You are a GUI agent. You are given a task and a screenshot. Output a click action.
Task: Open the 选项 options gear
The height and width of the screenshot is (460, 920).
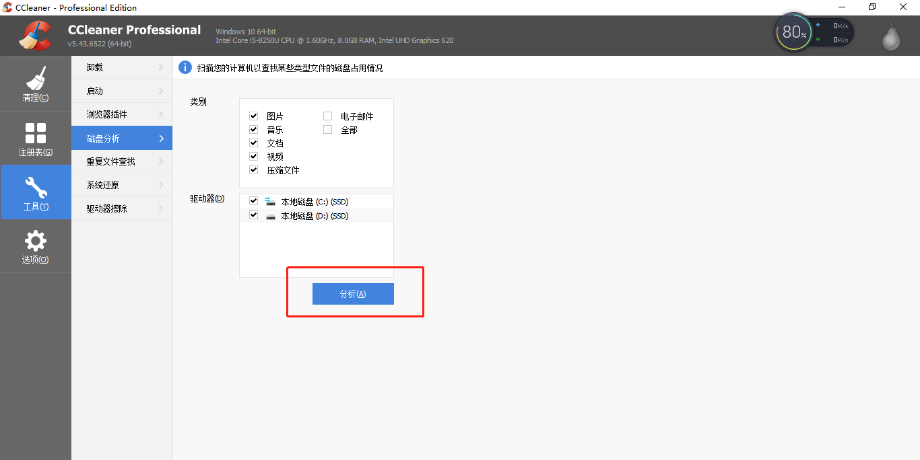(x=35, y=246)
